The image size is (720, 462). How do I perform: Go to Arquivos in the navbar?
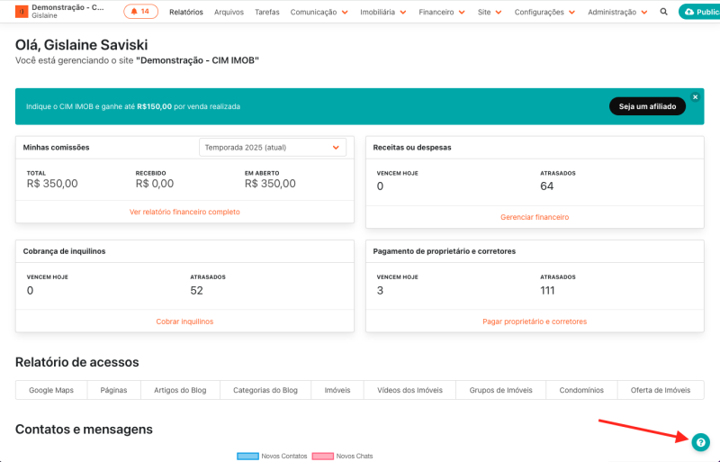[x=229, y=13]
